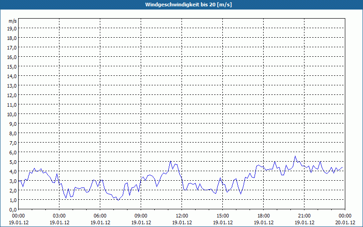Pick the '5,0' y-axis tick label

click(13, 162)
